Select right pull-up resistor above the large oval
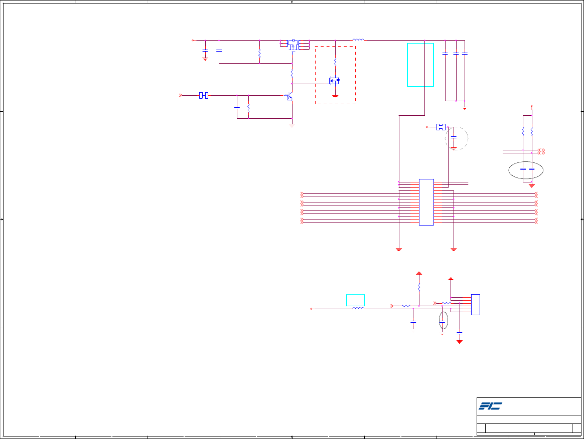This screenshot has width=584, height=439. (x=532, y=132)
